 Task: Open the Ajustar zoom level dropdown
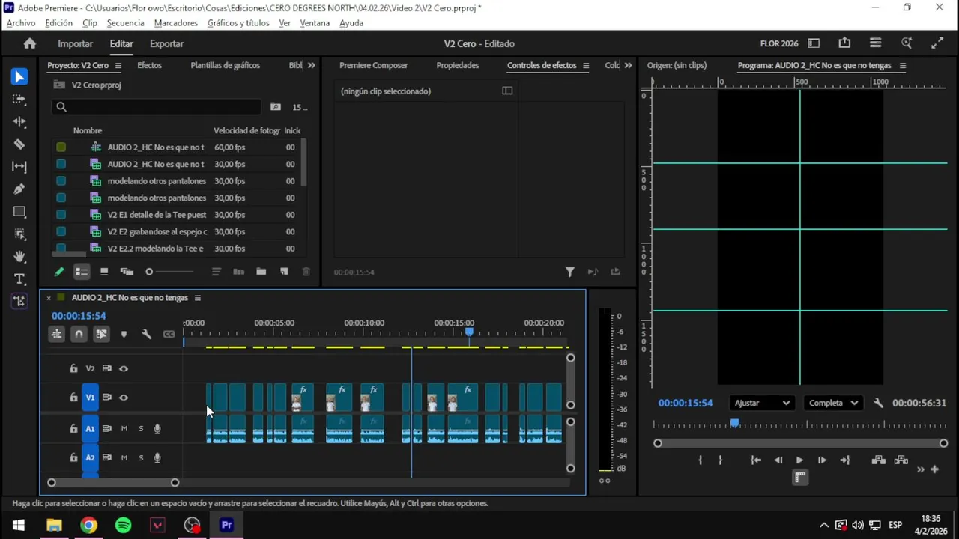pyautogui.click(x=762, y=403)
